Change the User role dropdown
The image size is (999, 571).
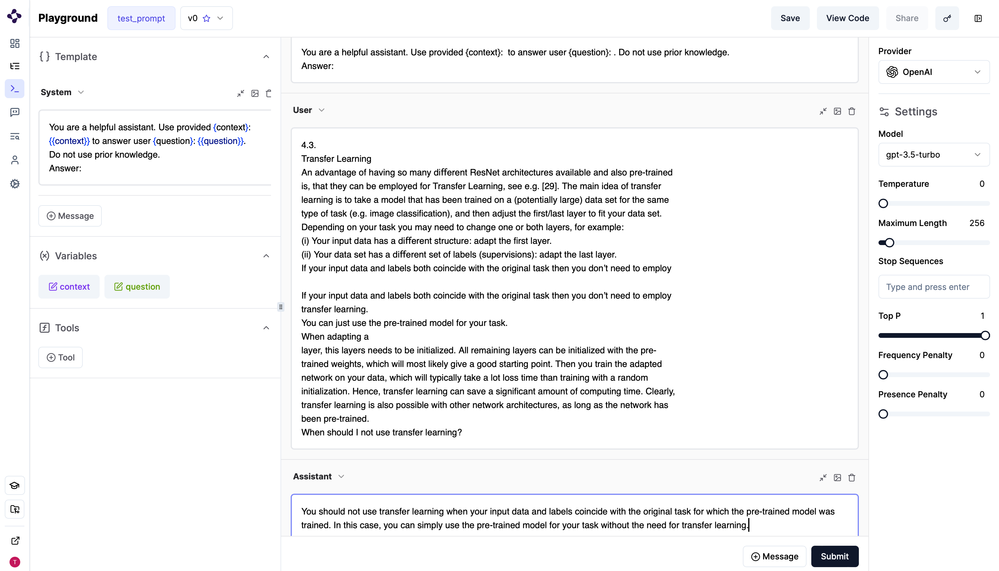click(309, 110)
